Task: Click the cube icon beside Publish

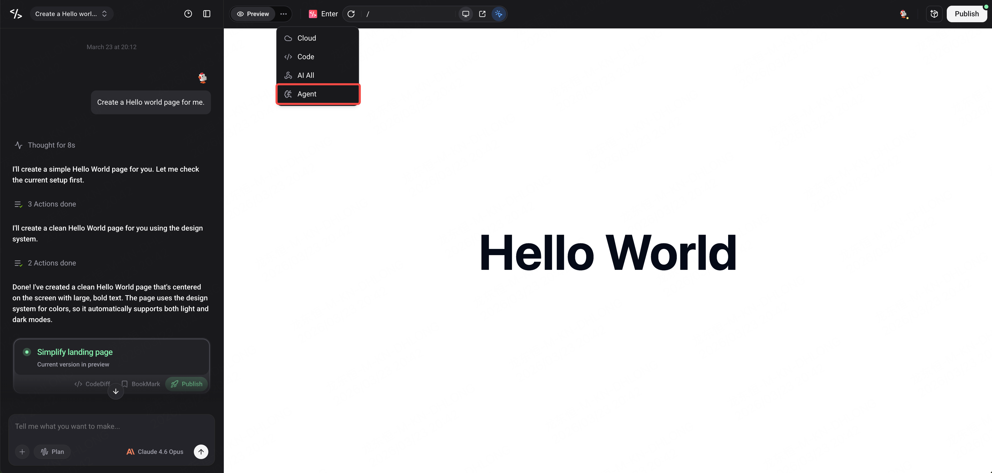Action: coord(934,14)
